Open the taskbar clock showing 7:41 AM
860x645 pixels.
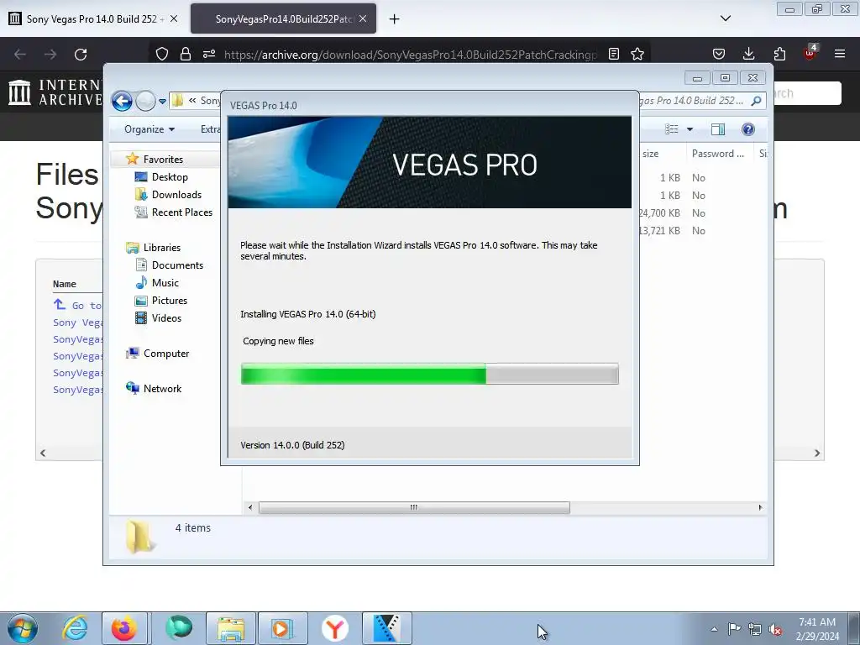pyautogui.click(x=817, y=629)
